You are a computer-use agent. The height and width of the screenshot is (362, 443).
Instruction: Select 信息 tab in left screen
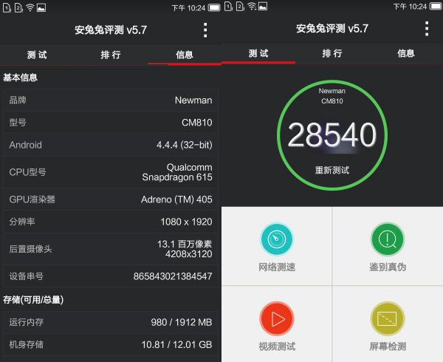[185, 55]
